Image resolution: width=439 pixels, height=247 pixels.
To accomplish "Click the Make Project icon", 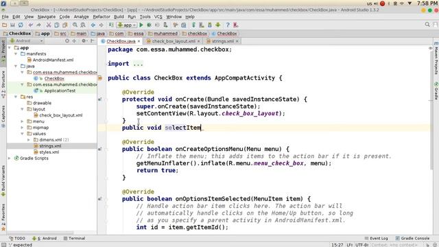I will pyautogui.click(x=111, y=25).
